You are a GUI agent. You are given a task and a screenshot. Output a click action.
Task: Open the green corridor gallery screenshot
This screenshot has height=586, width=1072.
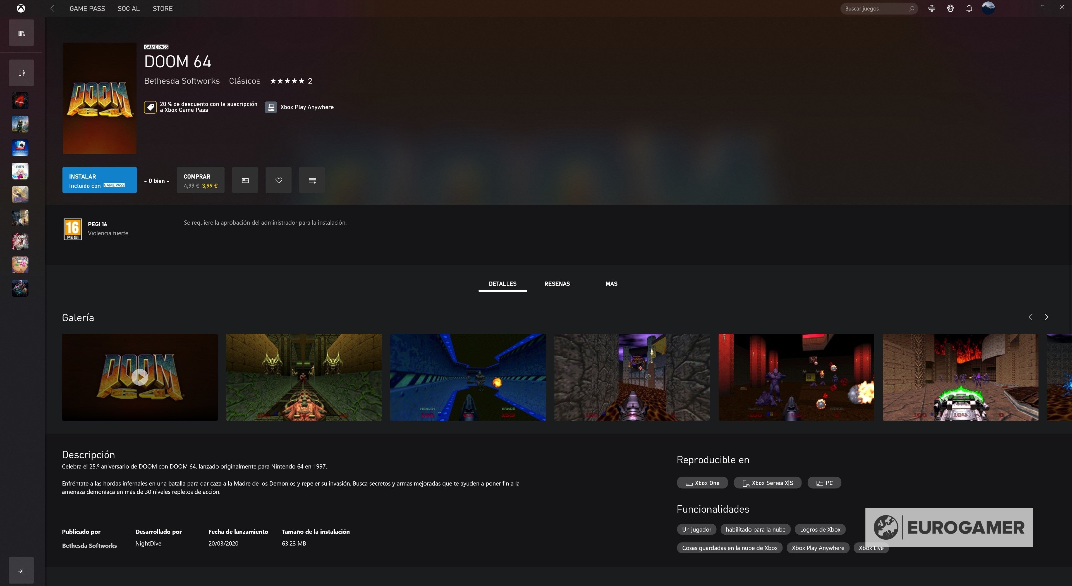point(304,377)
